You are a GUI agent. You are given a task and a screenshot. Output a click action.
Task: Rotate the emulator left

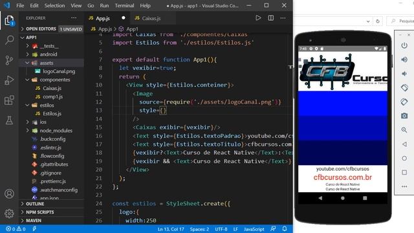click(x=404, y=87)
